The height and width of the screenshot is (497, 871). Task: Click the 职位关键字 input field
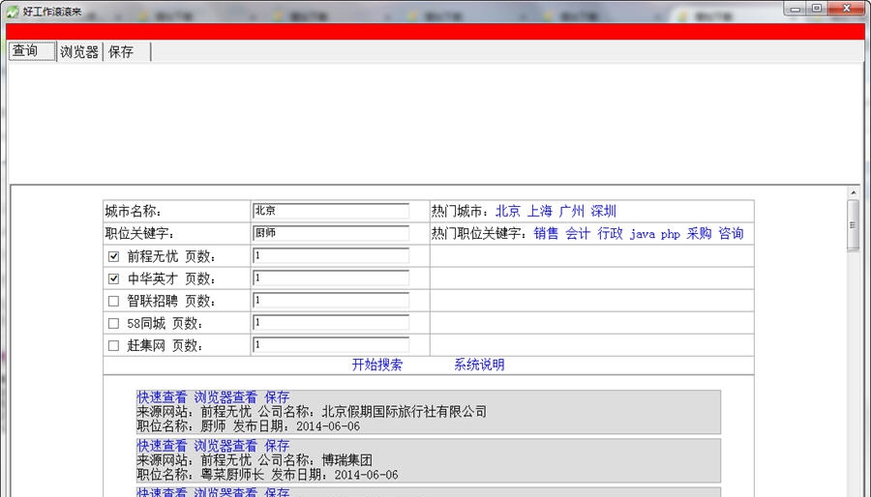(x=331, y=233)
